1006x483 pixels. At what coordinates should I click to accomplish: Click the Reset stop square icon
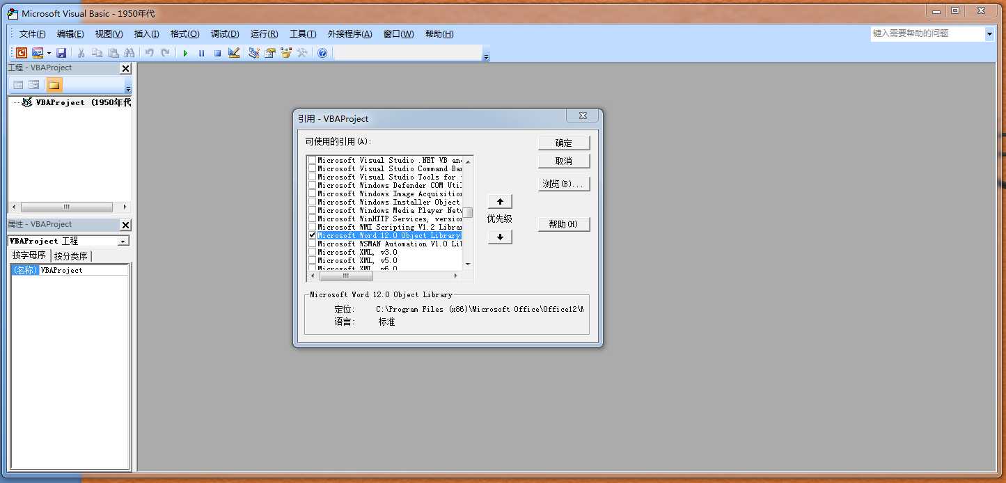[217, 53]
